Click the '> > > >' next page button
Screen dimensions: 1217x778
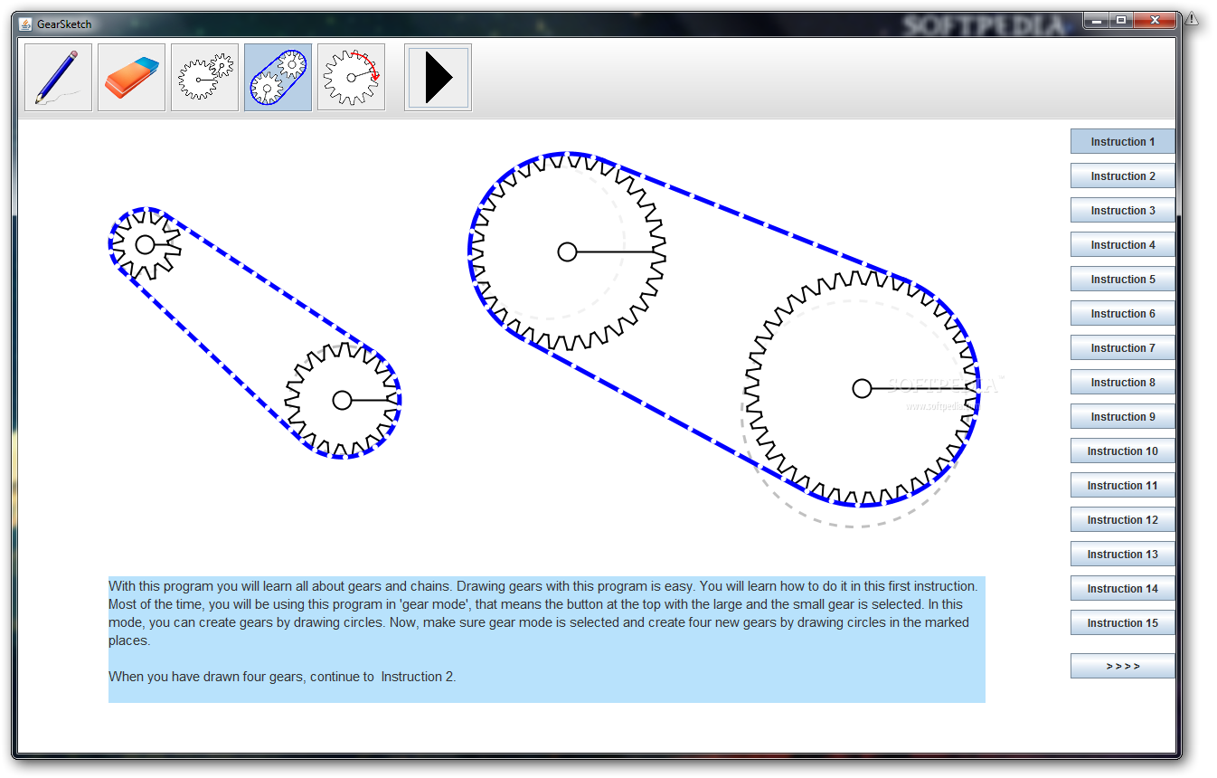pos(1122,666)
